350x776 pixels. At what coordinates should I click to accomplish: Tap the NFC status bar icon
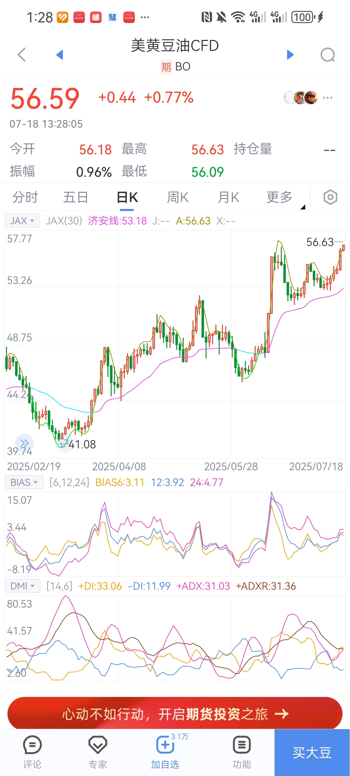[x=207, y=17]
